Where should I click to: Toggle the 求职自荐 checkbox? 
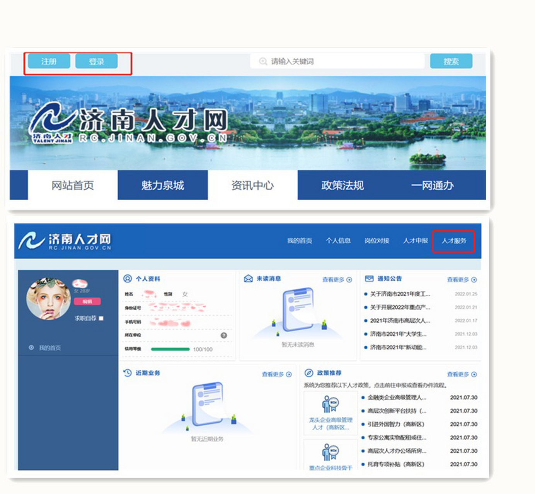click(x=101, y=318)
